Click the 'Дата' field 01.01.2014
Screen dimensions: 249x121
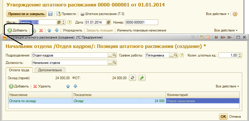pyautogui.click(x=95, y=22)
